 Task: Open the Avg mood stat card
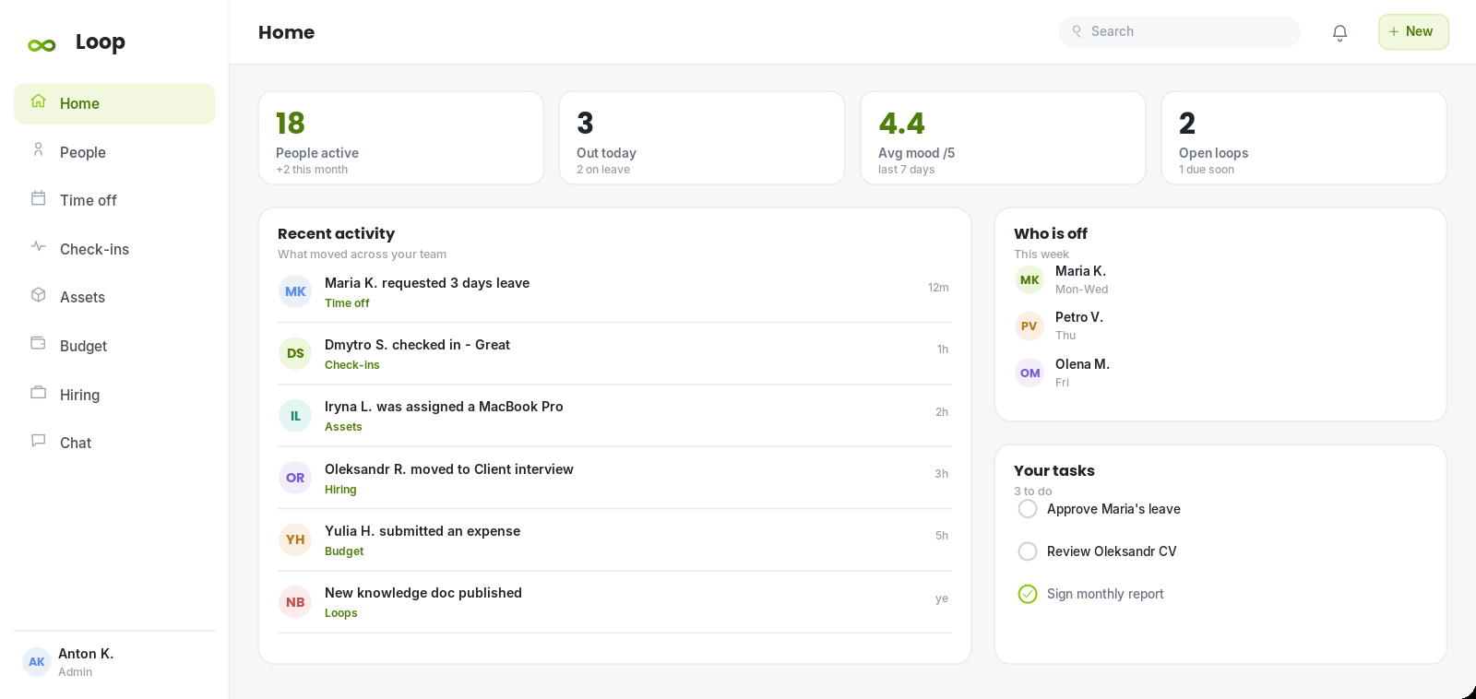coord(1003,138)
